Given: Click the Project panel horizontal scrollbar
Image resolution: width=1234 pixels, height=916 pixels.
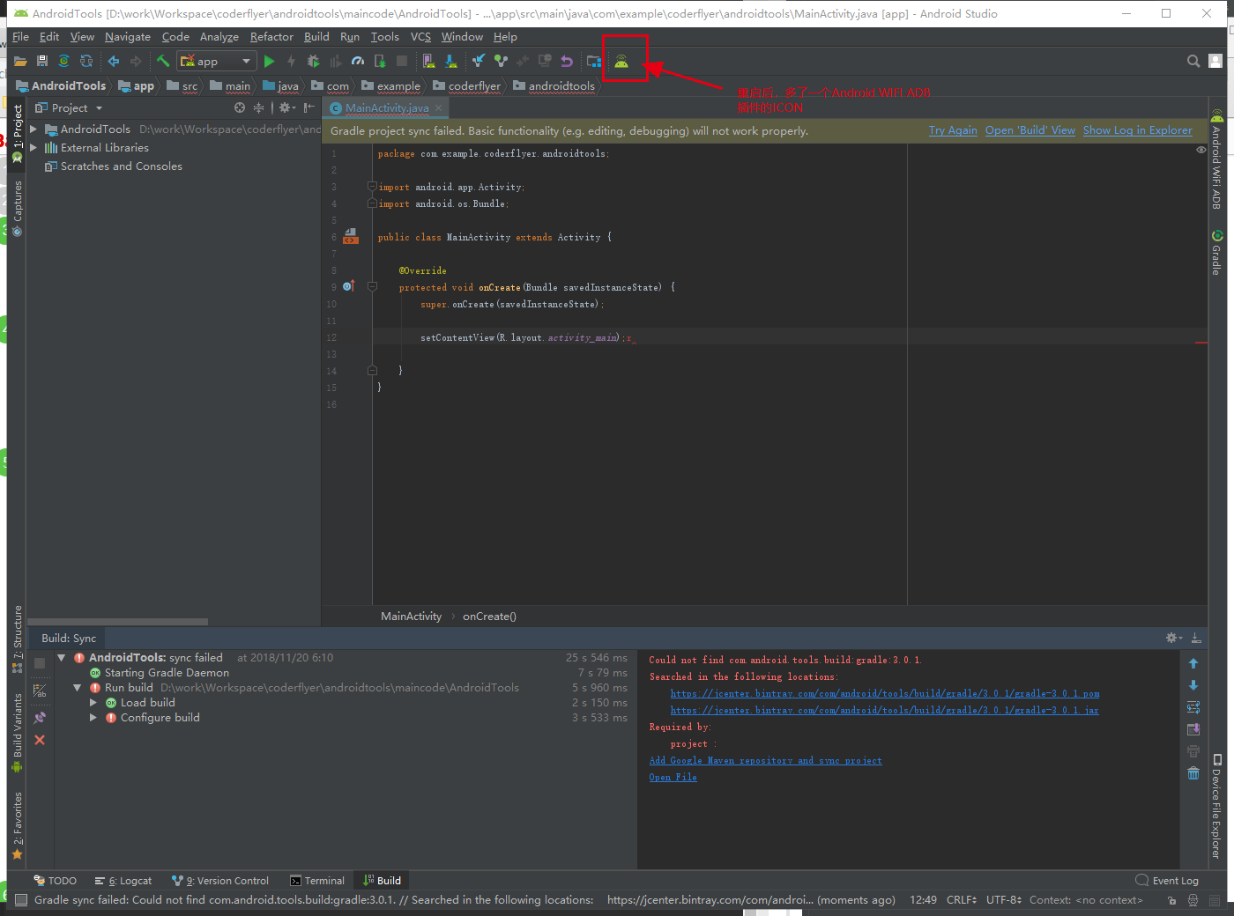Looking at the screenshot, I should point(118,622).
